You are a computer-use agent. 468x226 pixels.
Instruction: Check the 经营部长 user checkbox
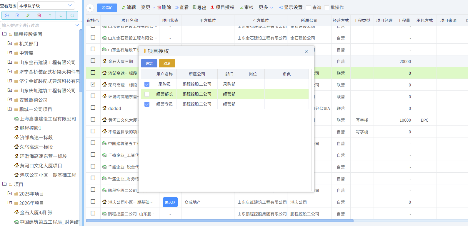[147, 94]
